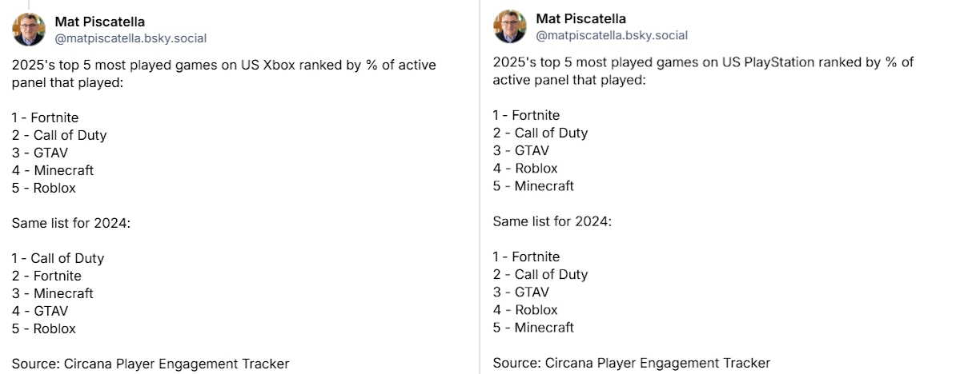Screen dimensions: 960x374
Task: Click the Circana source line in PlayStation post
Action: [x=631, y=363]
